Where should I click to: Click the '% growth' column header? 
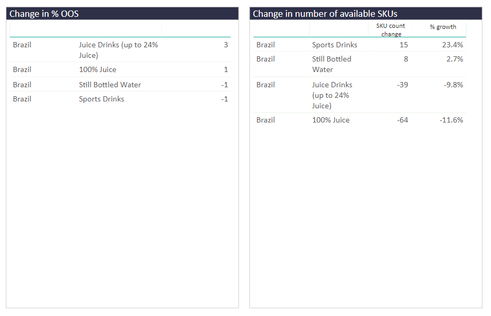(x=443, y=27)
